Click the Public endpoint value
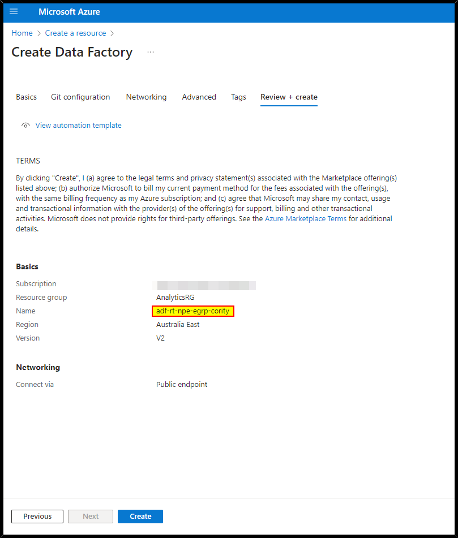 182,385
